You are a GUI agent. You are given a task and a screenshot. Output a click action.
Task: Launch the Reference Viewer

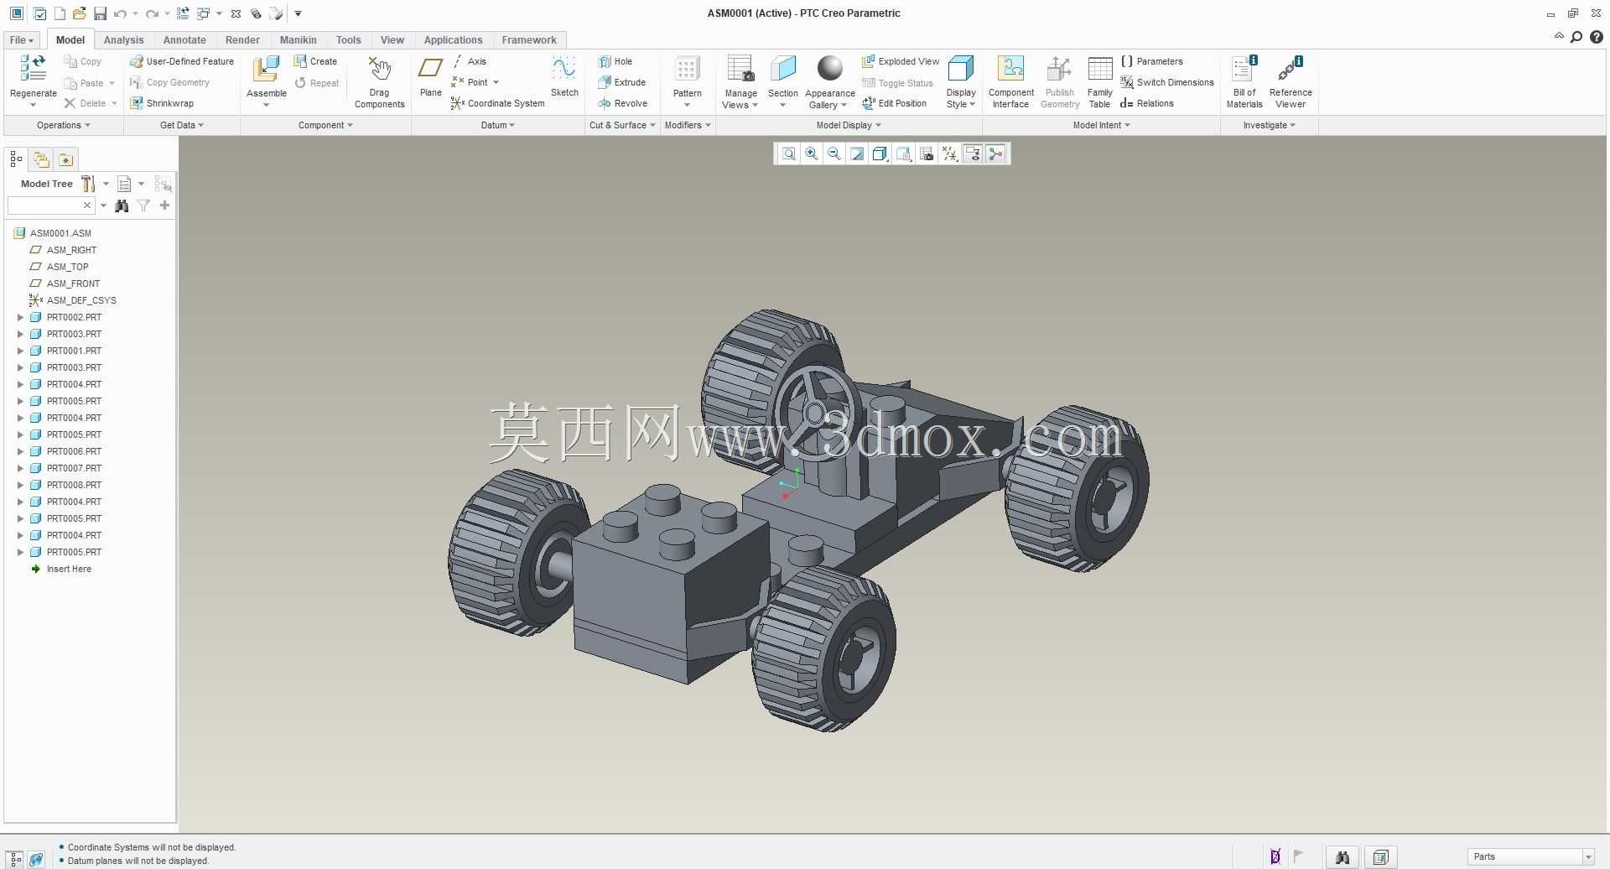(x=1290, y=82)
